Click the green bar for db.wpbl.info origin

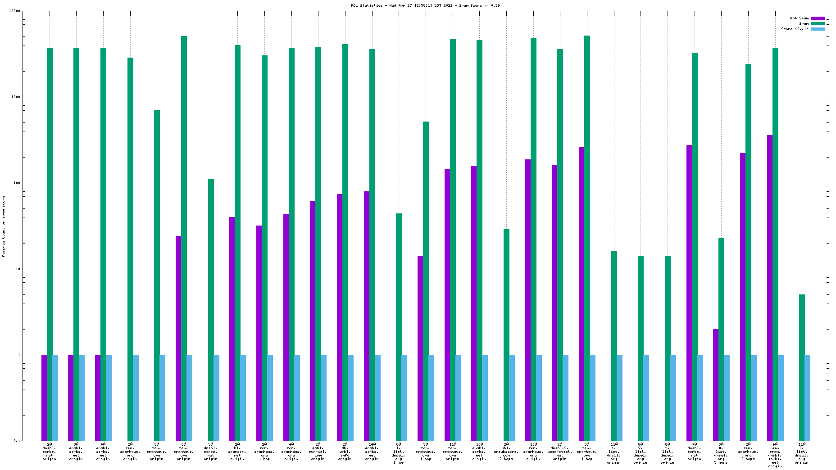click(x=345, y=242)
